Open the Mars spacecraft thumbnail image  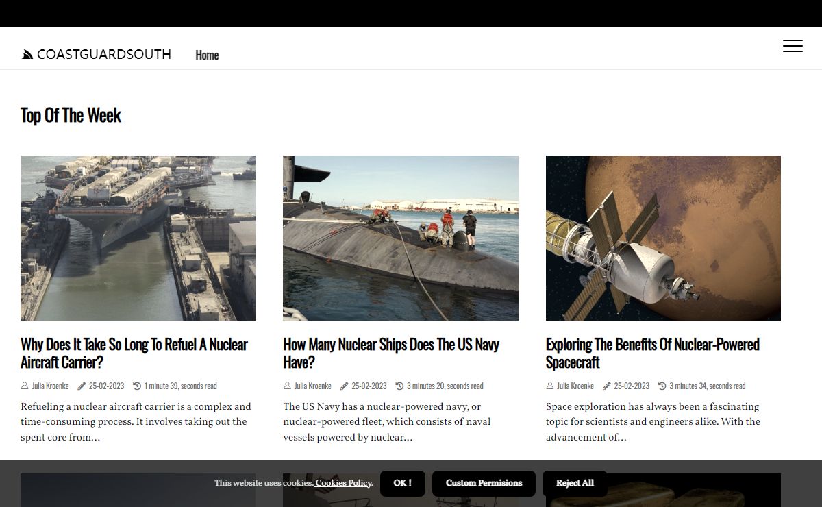point(662,238)
